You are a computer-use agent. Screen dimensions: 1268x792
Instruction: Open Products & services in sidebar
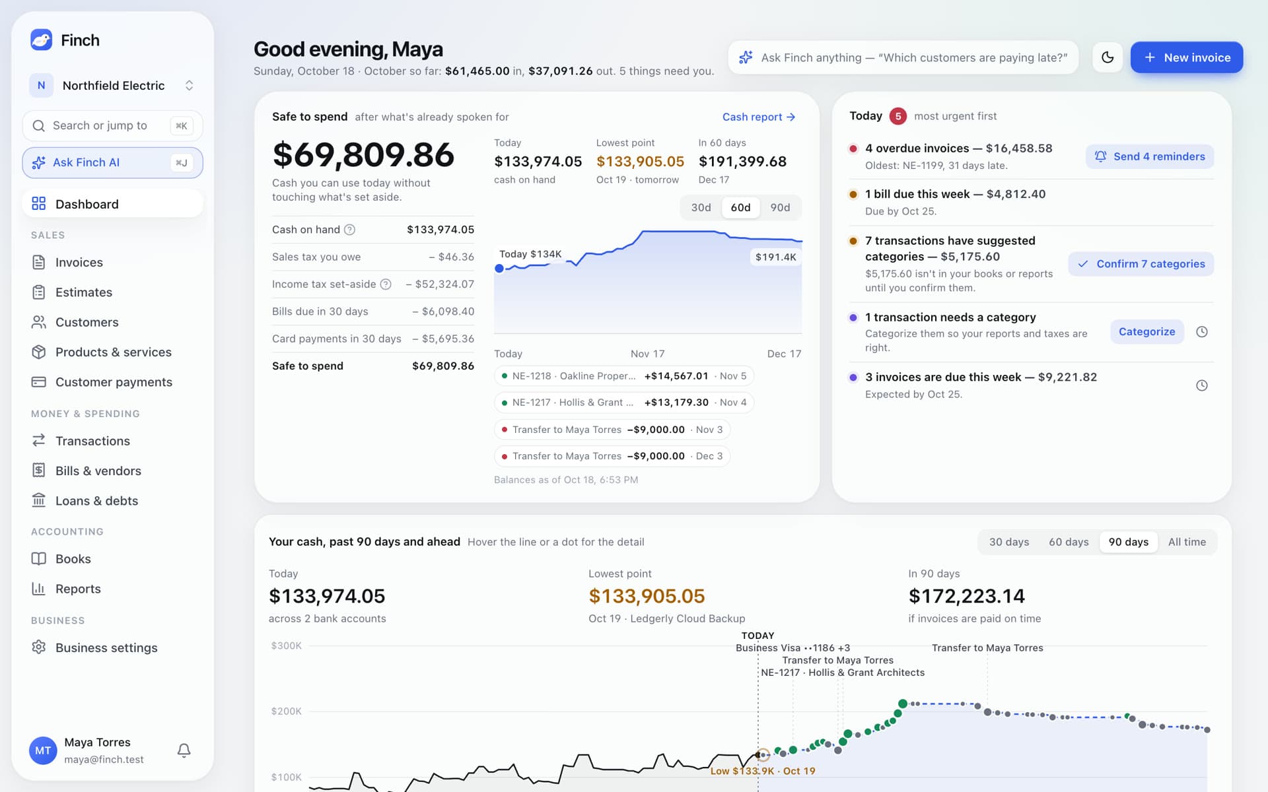click(112, 352)
